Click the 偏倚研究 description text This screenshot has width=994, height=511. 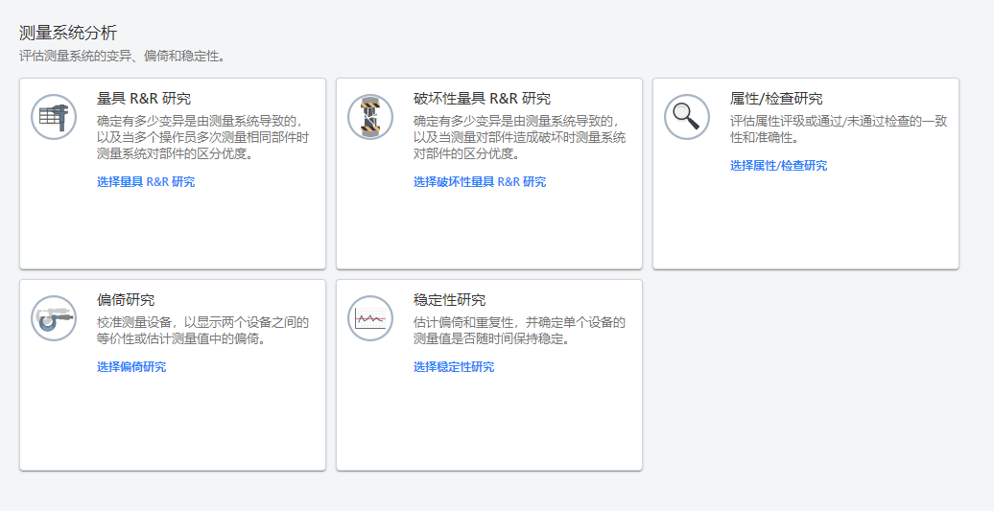(x=202, y=330)
